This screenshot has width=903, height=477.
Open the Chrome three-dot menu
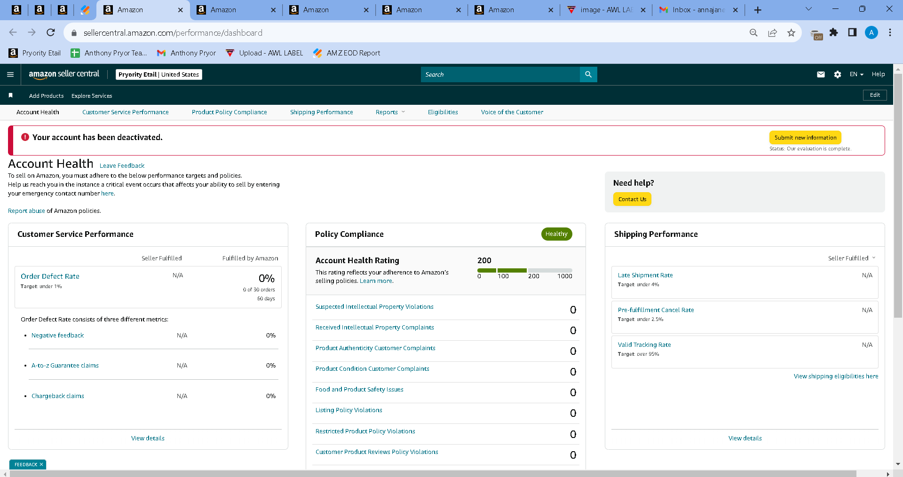point(890,32)
